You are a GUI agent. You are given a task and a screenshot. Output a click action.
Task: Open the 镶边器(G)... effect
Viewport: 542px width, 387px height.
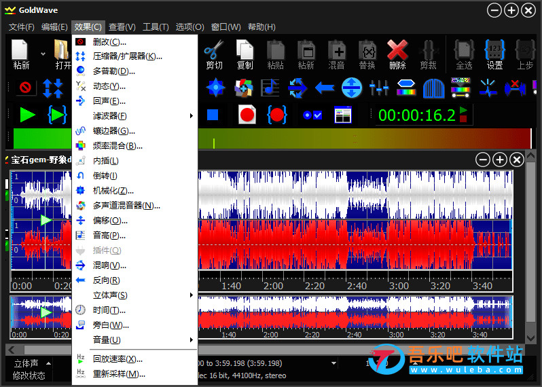pos(134,131)
